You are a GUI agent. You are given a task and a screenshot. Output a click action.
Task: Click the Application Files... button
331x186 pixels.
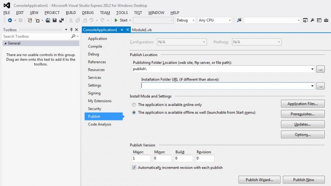(302, 104)
